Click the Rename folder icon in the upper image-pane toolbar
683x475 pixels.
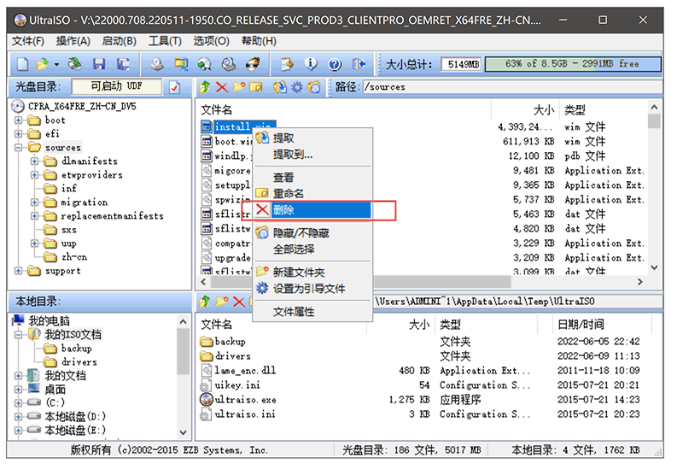point(256,87)
